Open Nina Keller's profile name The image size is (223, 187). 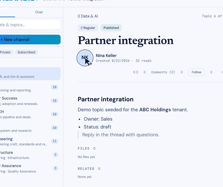click(106, 56)
